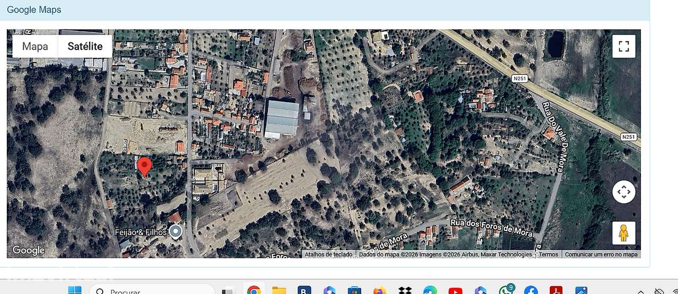Image resolution: width=678 pixels, height=294 pixels.
Task: Open map camera controls compass button
Action: pyautogui.click(x=623, y=192)
